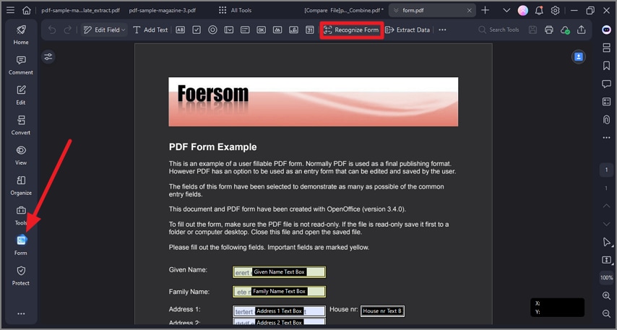Close the form.pdf tab
This screenshot has width=617, height=330.
click(469, 10)
